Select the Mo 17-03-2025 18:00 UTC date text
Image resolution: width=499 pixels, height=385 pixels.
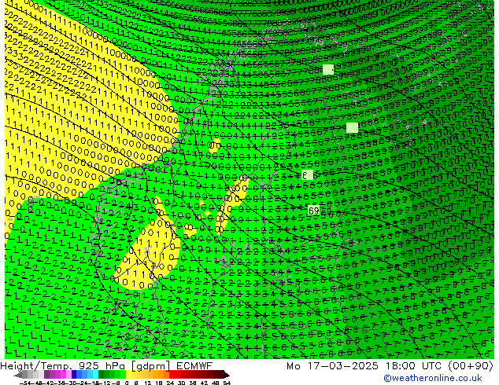365,366
